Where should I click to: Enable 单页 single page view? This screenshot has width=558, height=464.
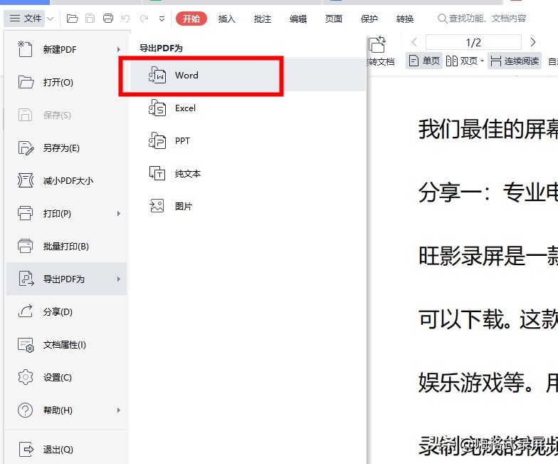[424, 61]
